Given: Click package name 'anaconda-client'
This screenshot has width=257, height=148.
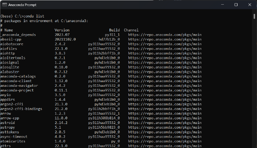Looking at the screenshot, I should [x=16, y=81].
